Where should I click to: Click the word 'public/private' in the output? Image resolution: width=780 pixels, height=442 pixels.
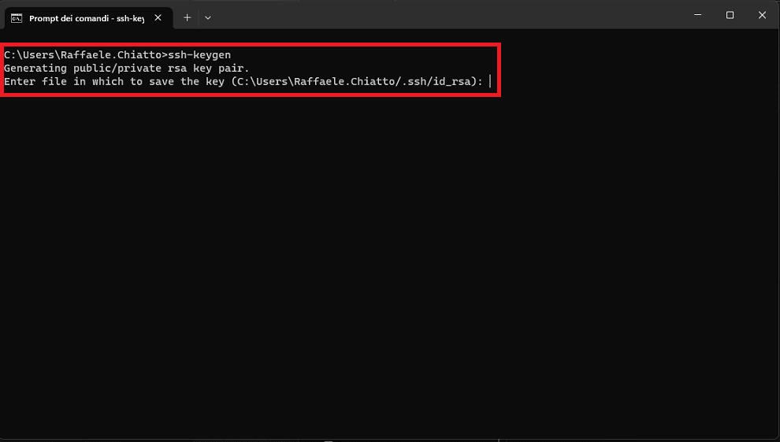117,68
